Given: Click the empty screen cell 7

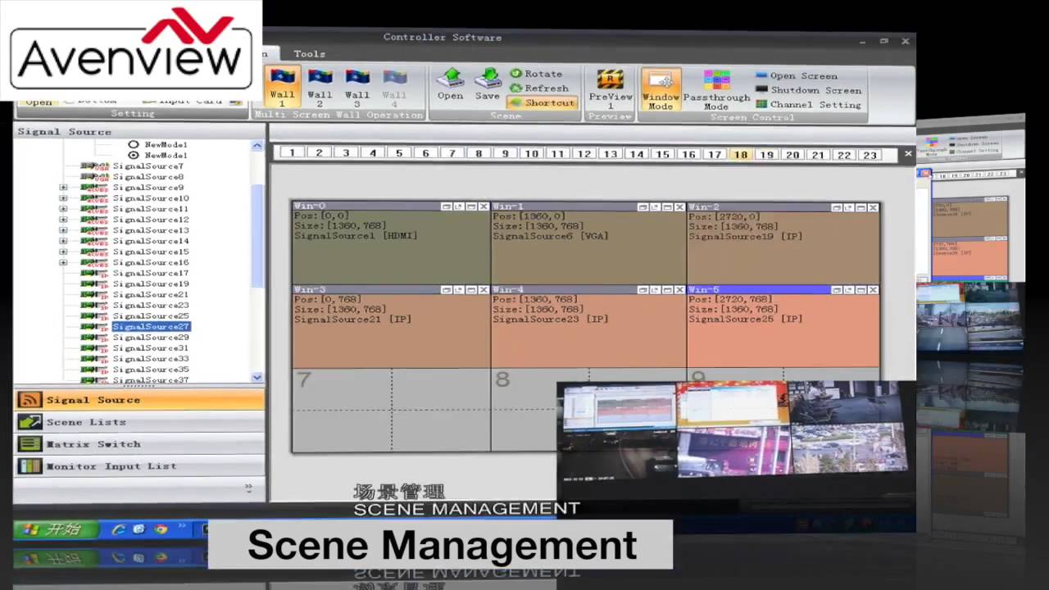Looking at the screenshot, I should tap(391, 410).
